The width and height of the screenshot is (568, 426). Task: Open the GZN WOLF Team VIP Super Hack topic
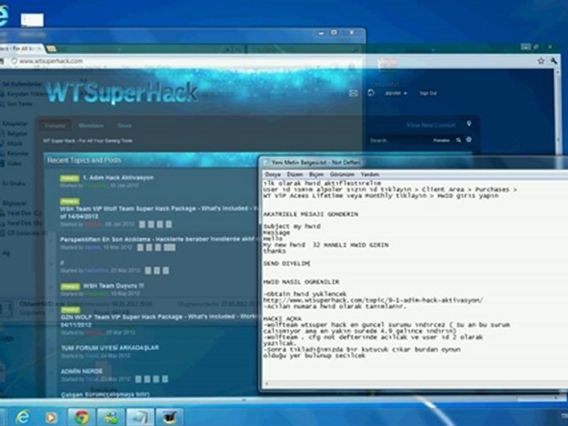(x=159, y=320)
